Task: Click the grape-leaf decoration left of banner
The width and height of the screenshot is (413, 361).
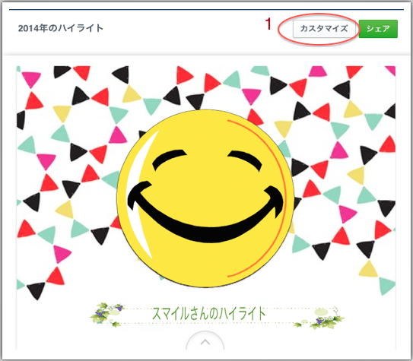Action: pyautogui.click(x=106, y=314)
